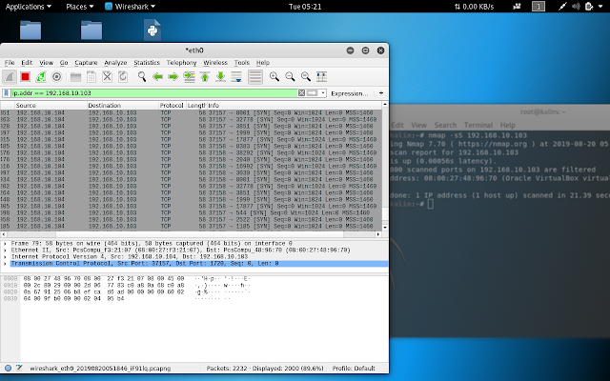Open the display filter history dropdown arrow
The image size is (610, 381).
[323, 93]
